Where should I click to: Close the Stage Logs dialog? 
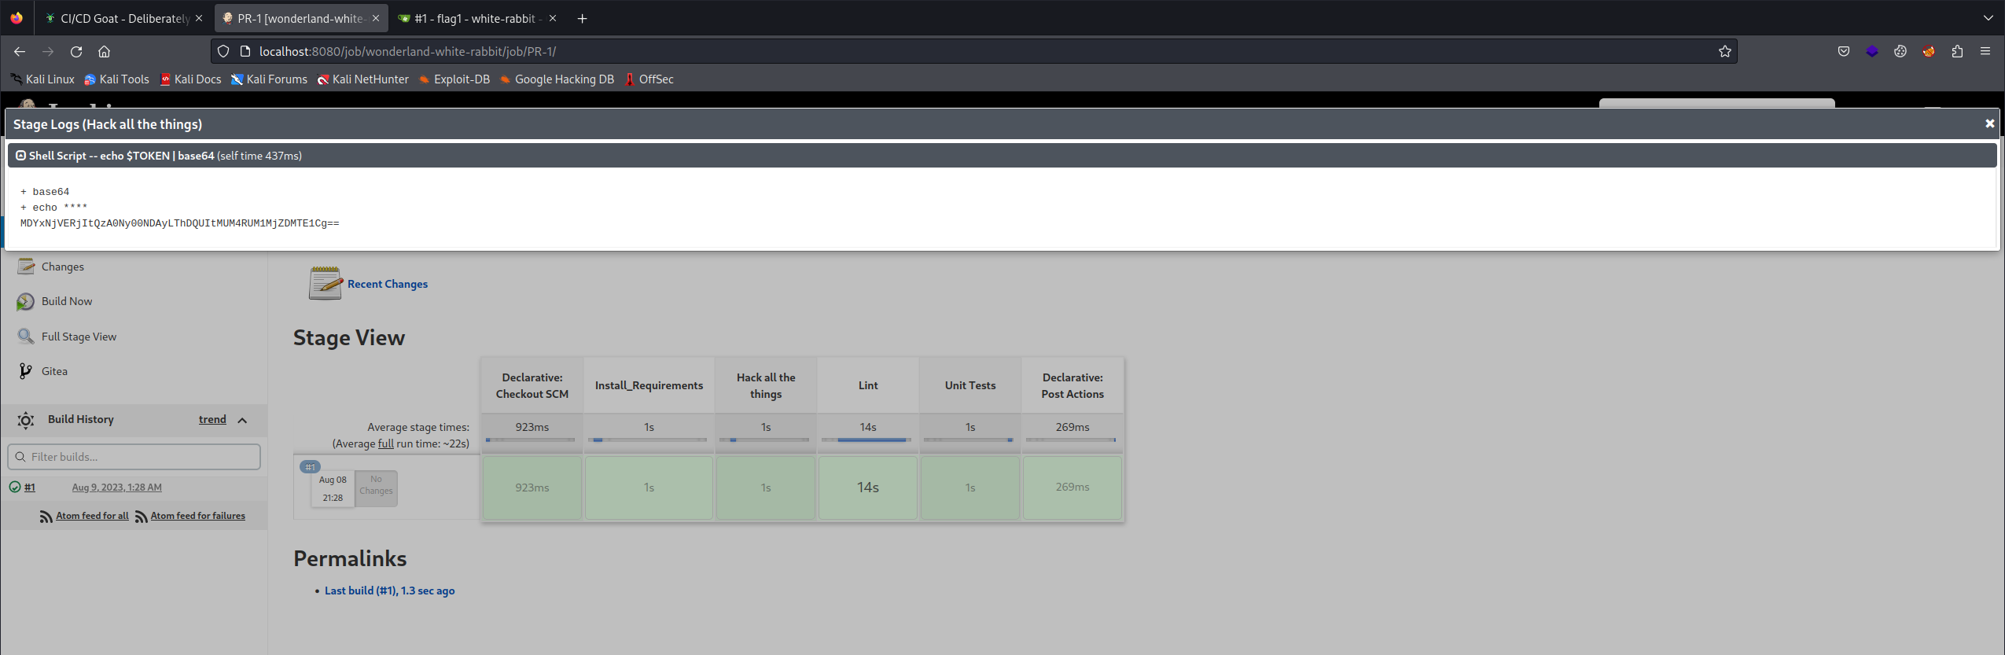[x=1989, y=123]
